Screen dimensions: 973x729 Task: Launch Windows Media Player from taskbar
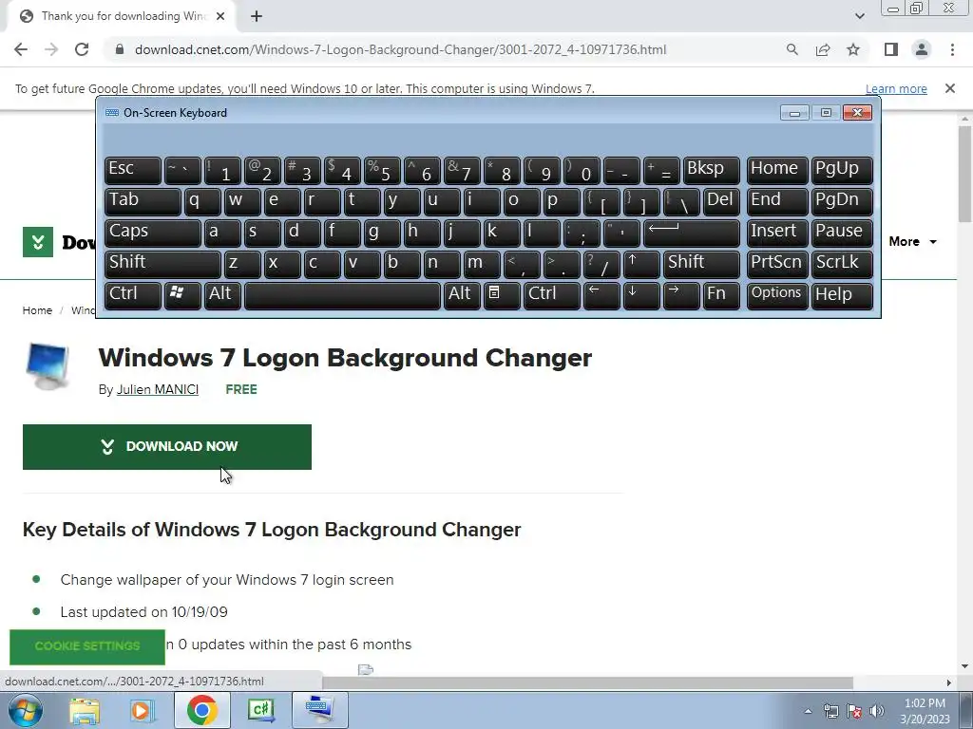[142, 710]
